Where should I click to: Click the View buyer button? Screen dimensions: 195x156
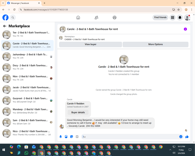click(x=90, y=44)
